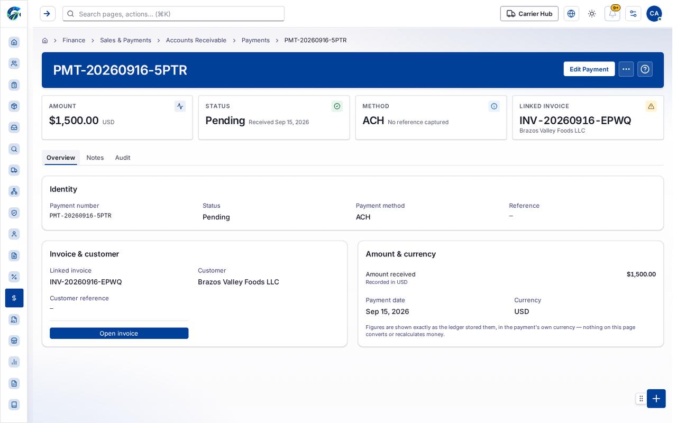Open the Carrier Hub button
Screen dimensions: 677x423
click(529, 14)
